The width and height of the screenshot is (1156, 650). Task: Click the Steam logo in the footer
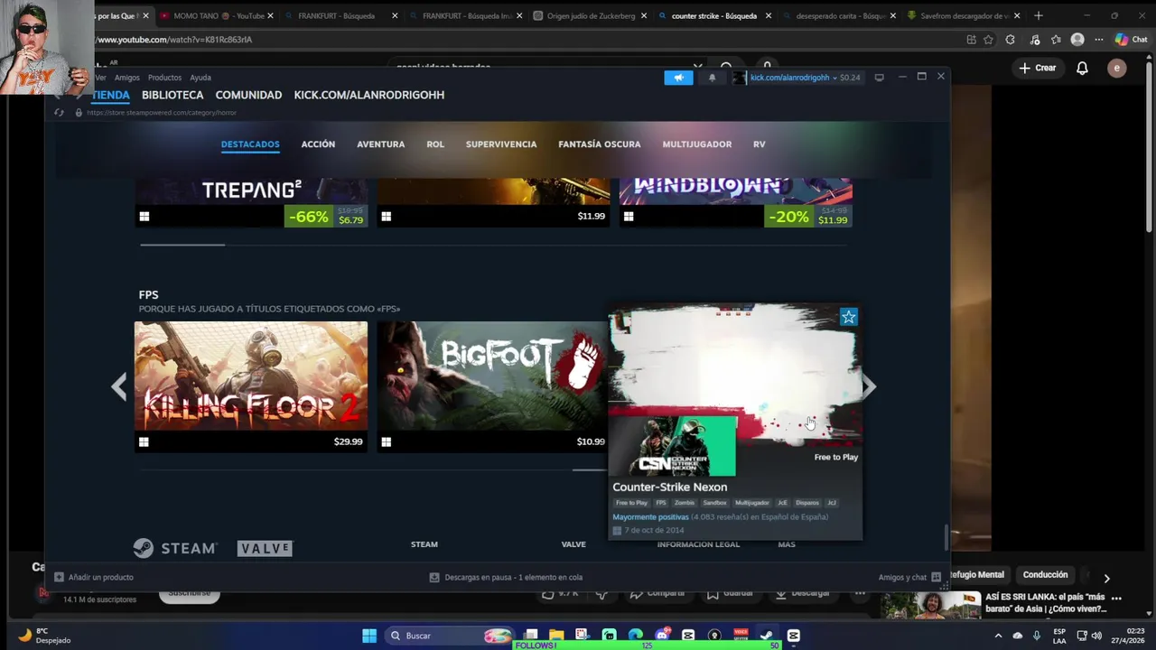point(175,548)
